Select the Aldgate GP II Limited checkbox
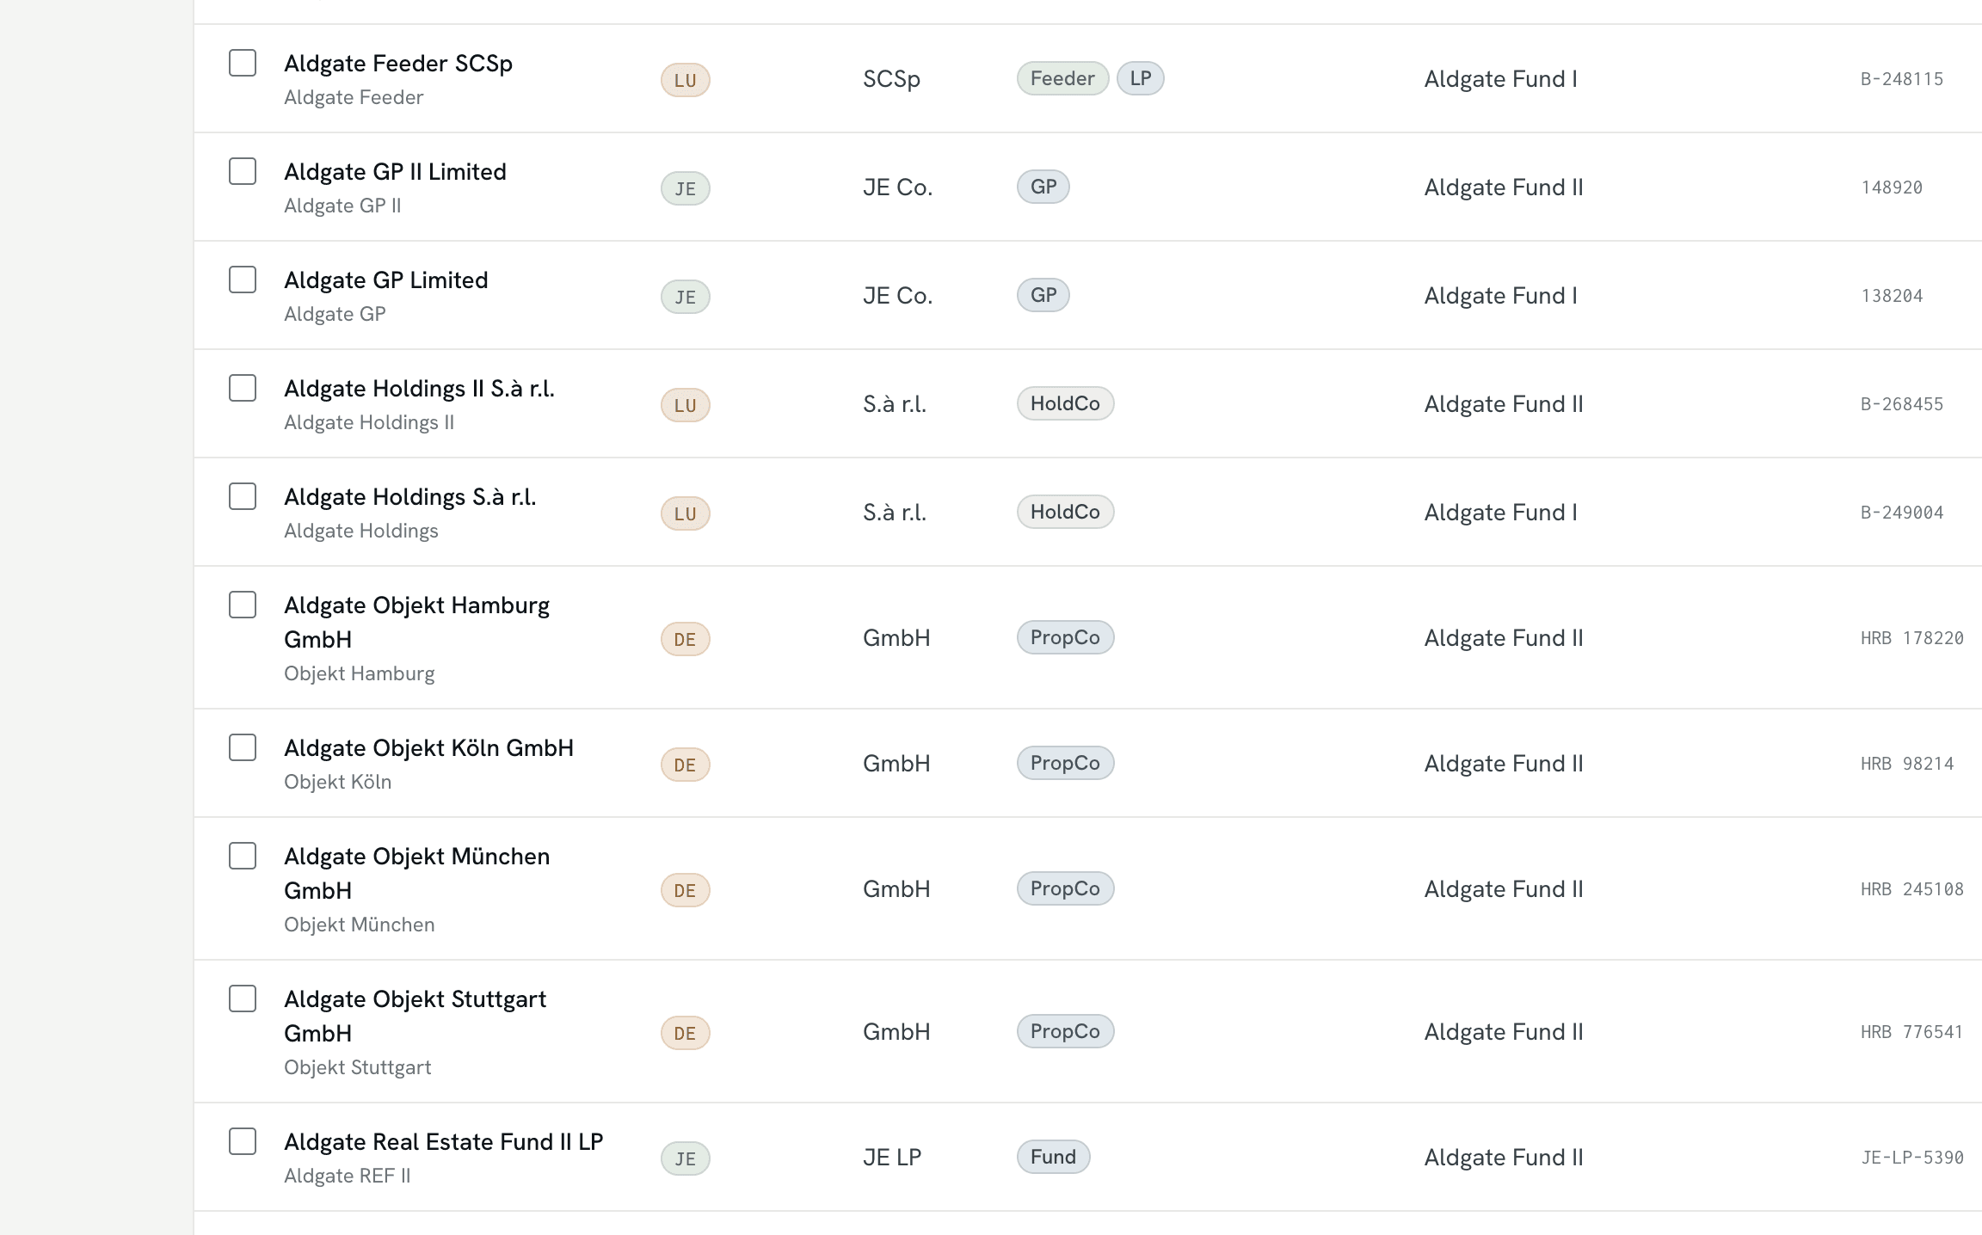This screenshot has height=1235, width=1982. (x=243, y=171)
